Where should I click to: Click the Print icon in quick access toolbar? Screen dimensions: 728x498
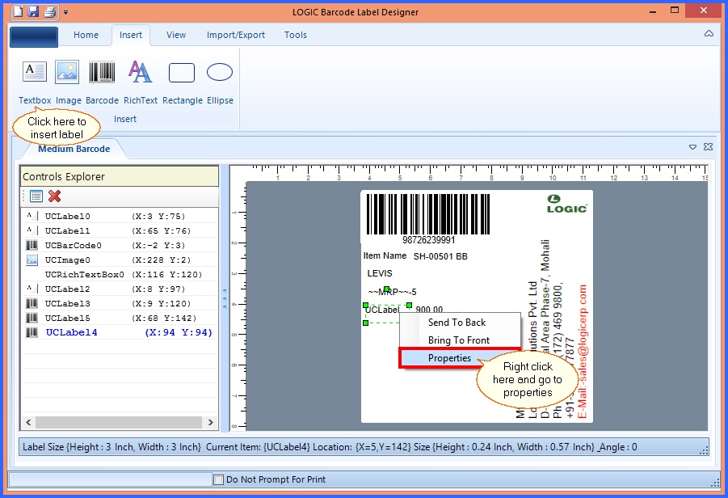click(x=49, y=11)
